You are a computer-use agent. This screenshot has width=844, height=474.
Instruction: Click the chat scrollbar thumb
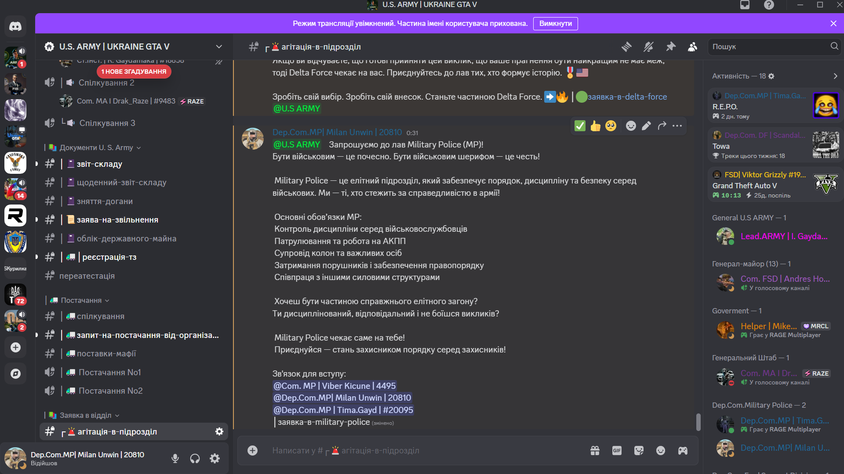(x=698, y=422)
